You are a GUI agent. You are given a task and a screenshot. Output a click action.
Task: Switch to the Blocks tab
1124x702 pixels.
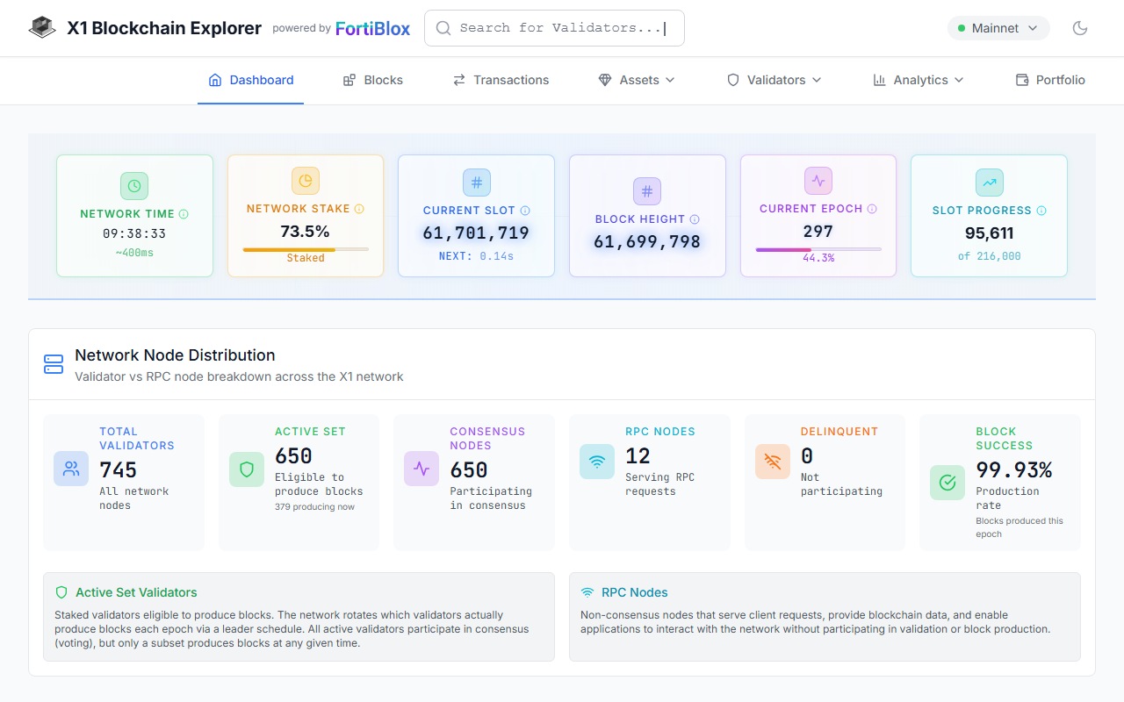pos(373,80)
